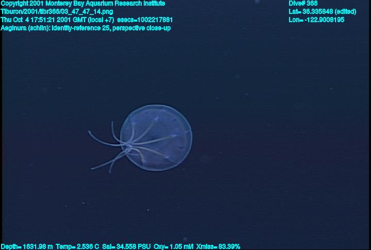The height and width of the screenshot is (250, 371).
Task: Click the Copyright 2001 MBARI text line
Action: [x=83, y=4]
